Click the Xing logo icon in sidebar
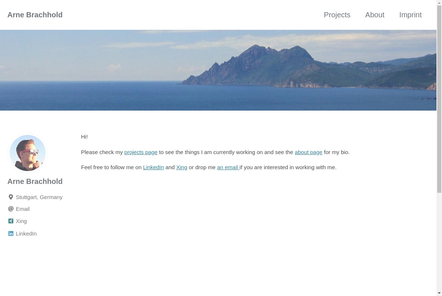The image size is (442, 296). (x=11, y=221)
